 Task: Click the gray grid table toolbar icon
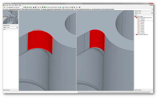point(31,7)
